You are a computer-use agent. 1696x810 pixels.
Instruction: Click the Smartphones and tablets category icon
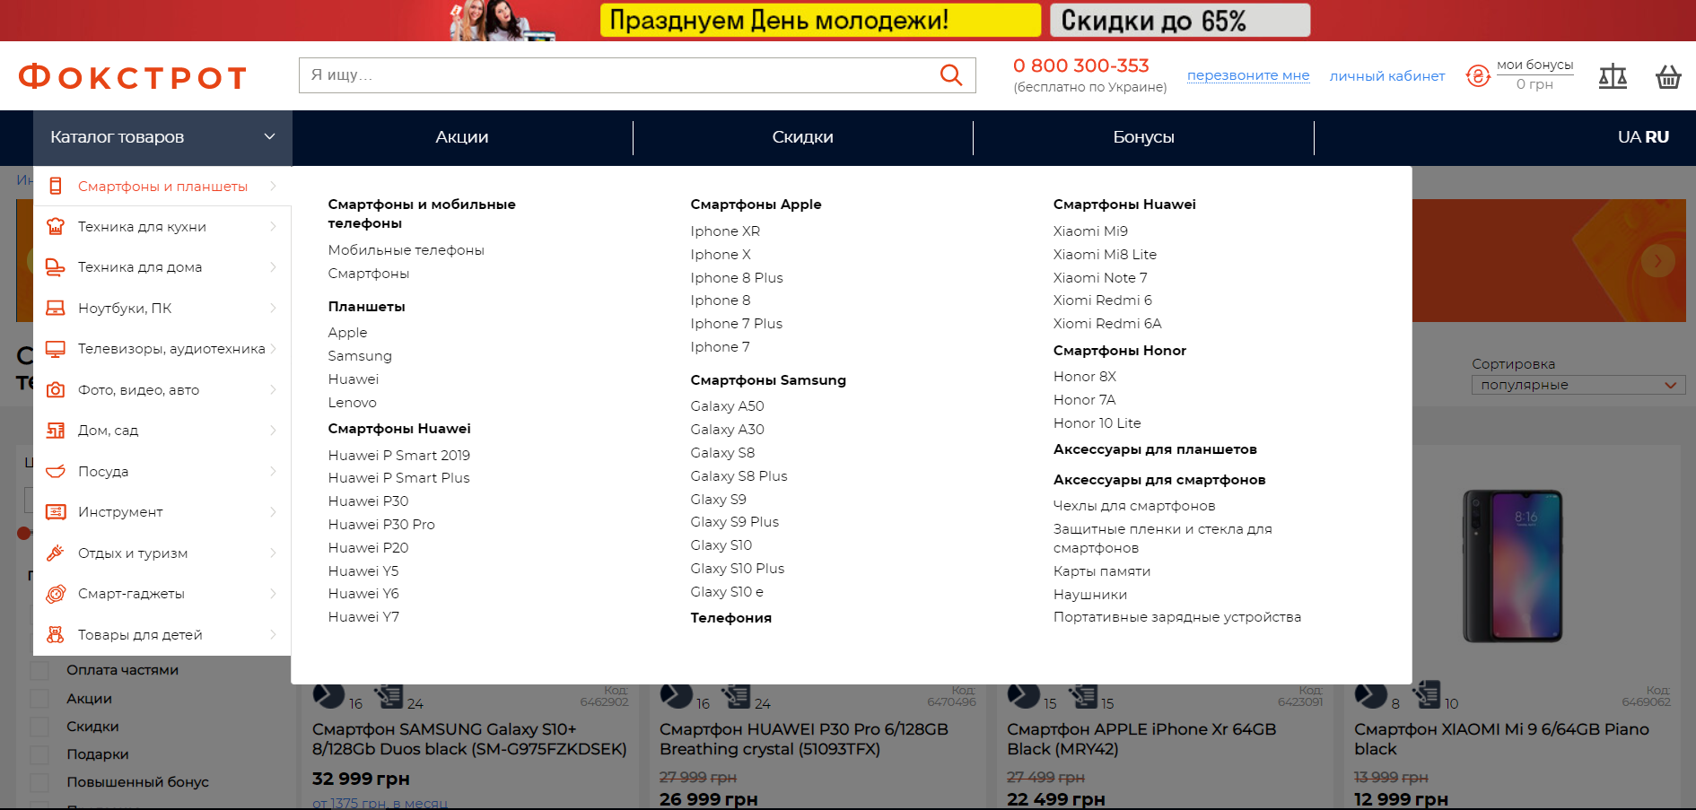[56, 186]
